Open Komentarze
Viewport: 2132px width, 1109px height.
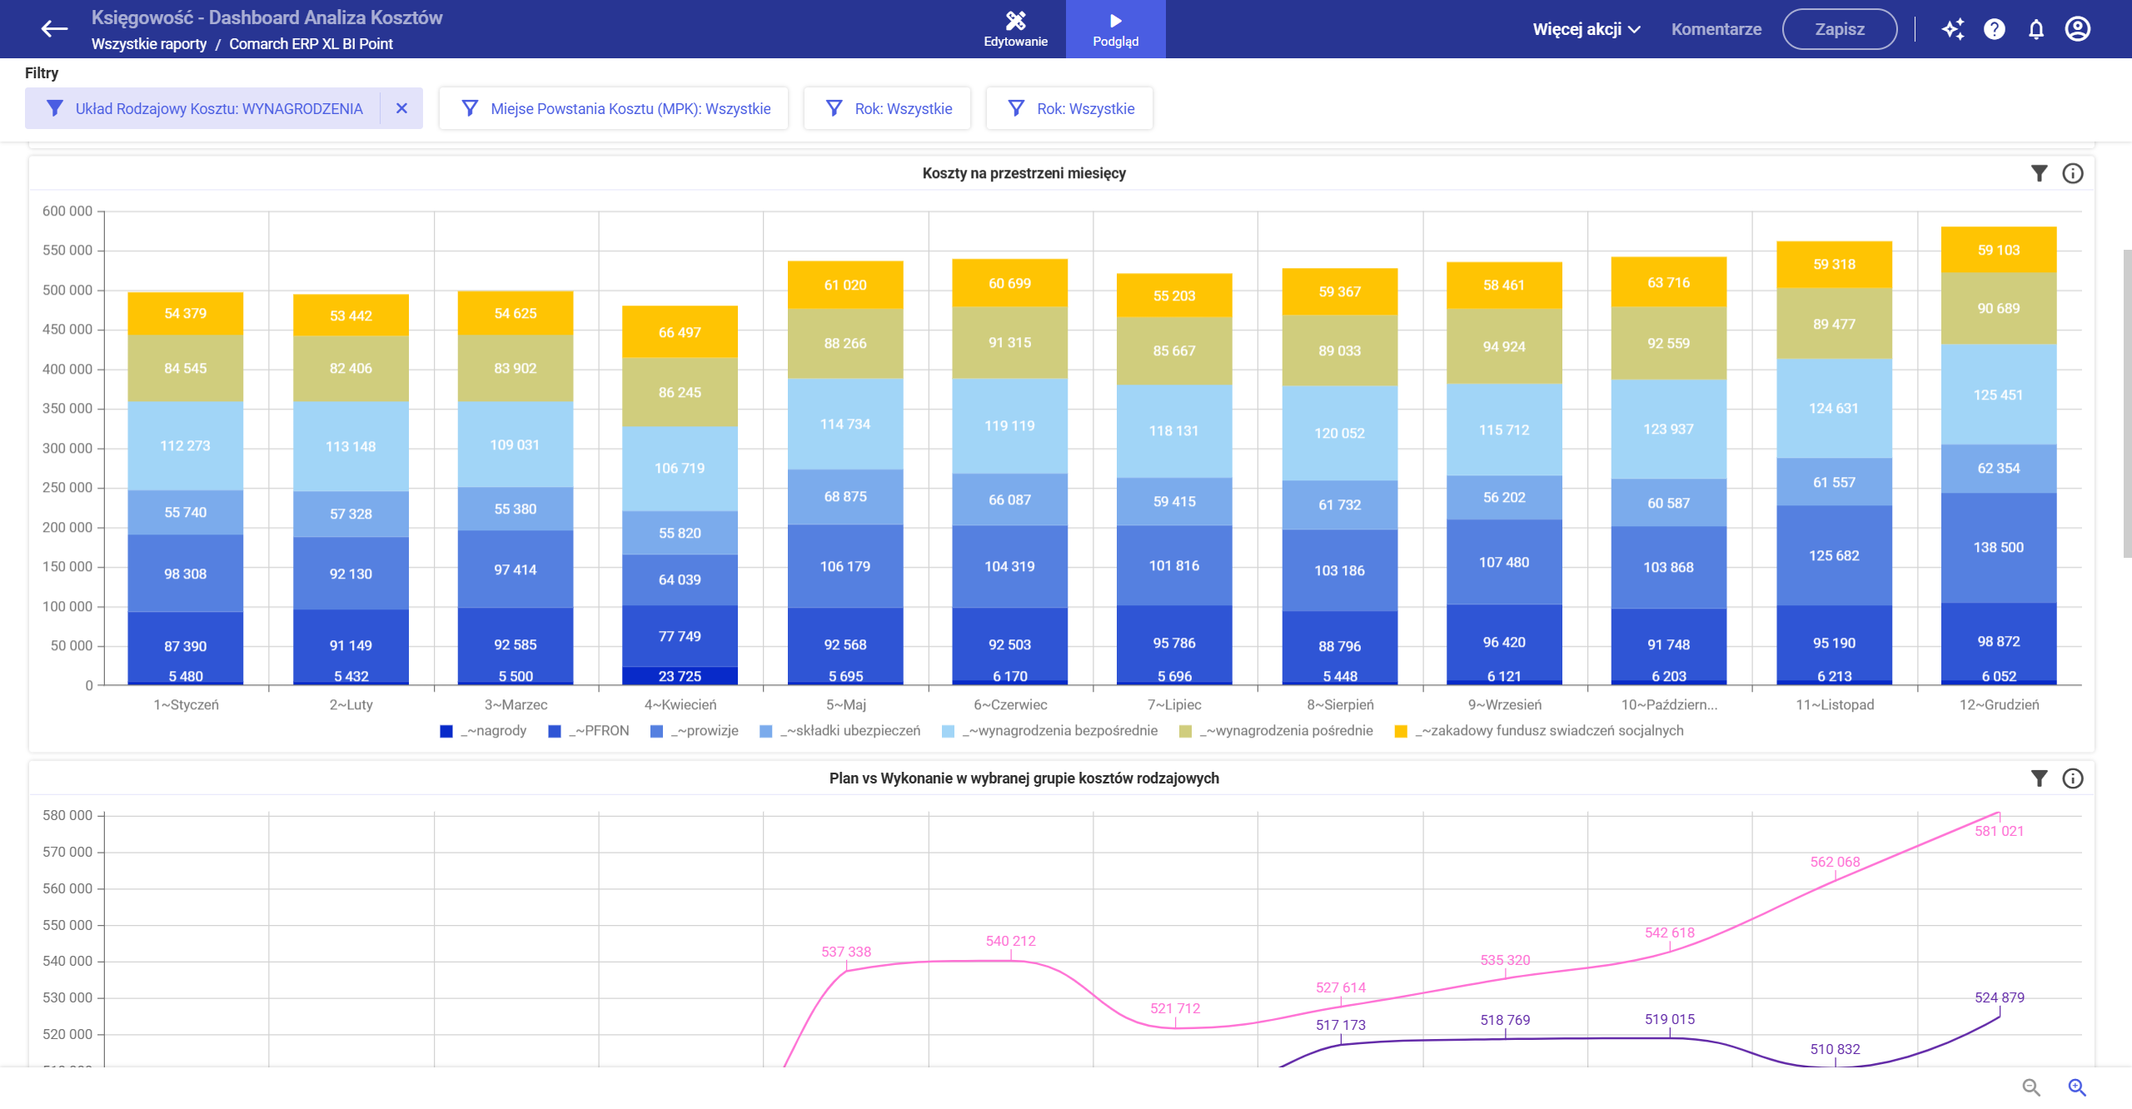coord(1716,29)
